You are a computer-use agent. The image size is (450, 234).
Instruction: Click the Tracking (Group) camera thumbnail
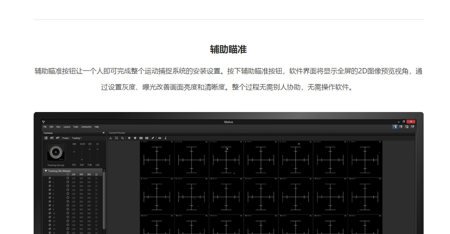[56, 152]
